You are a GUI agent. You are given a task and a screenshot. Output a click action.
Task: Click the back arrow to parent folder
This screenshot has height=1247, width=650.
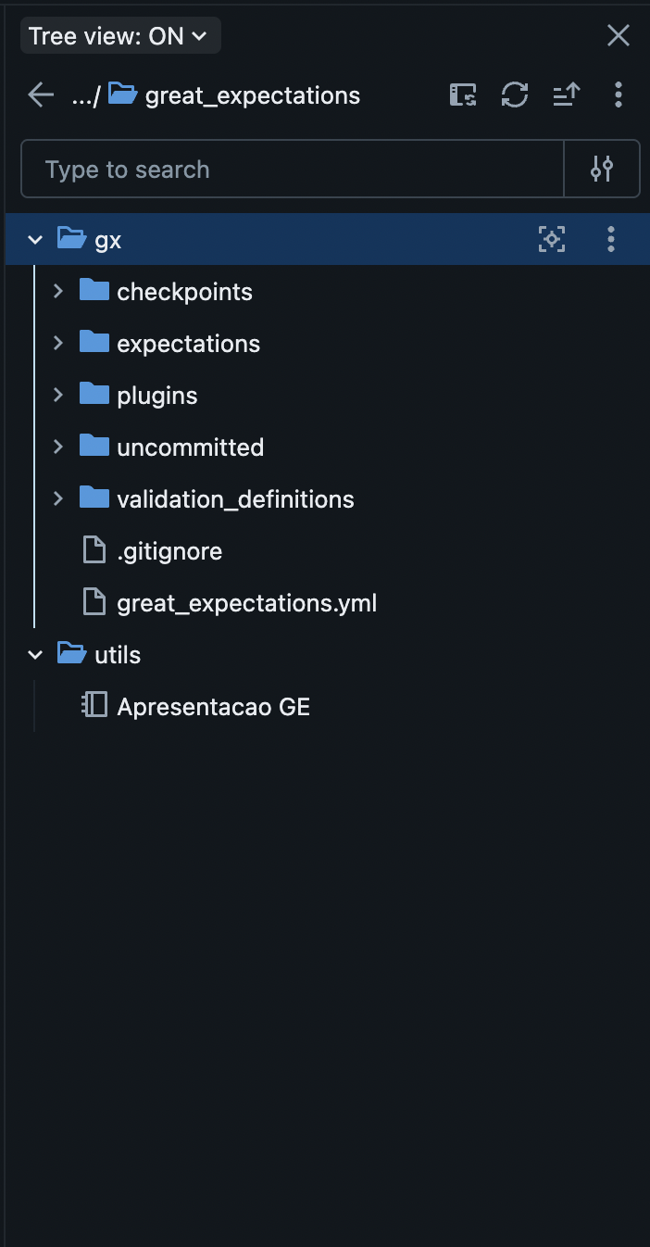[41, 94]
